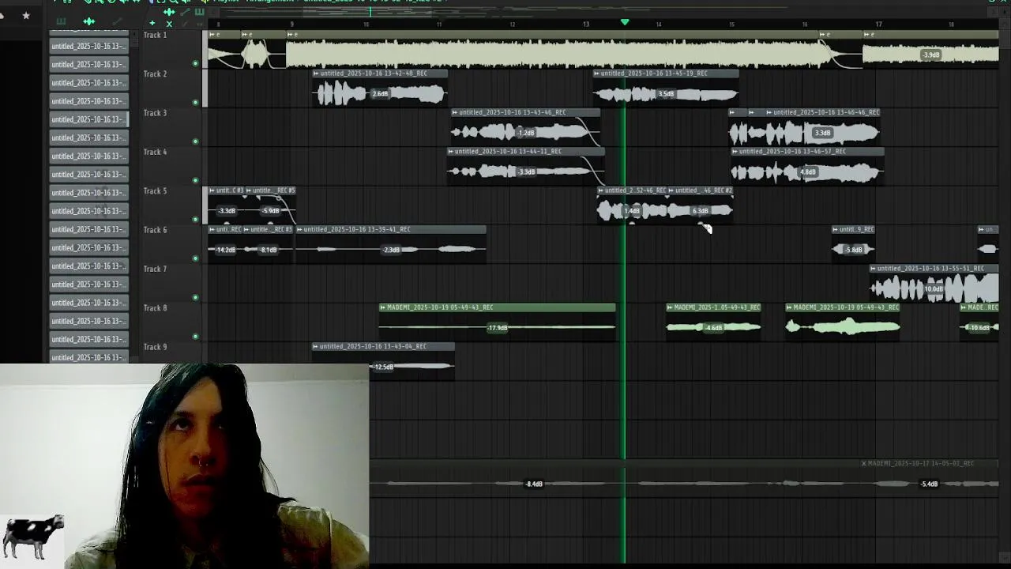1011x569 pixels.
Task: Open clip menu of 13-39-41_REC clip
Action: coord(300,229)
